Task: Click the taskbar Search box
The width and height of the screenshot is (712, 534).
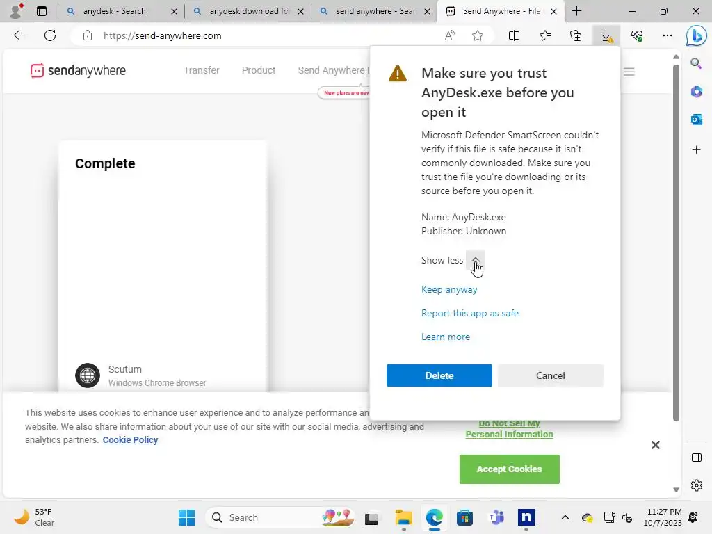Action: tap(280, 517)
